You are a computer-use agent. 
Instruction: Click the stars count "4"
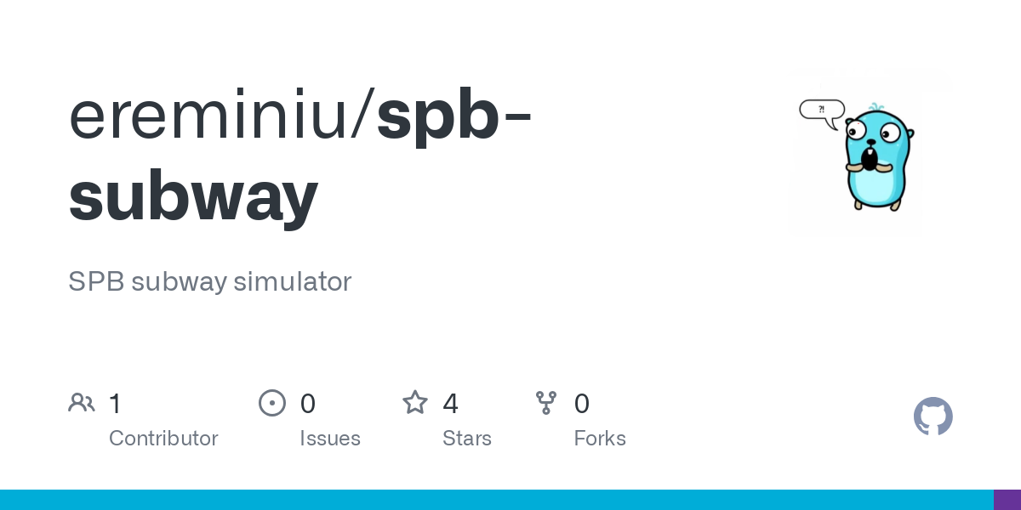[x=451, y=404]
